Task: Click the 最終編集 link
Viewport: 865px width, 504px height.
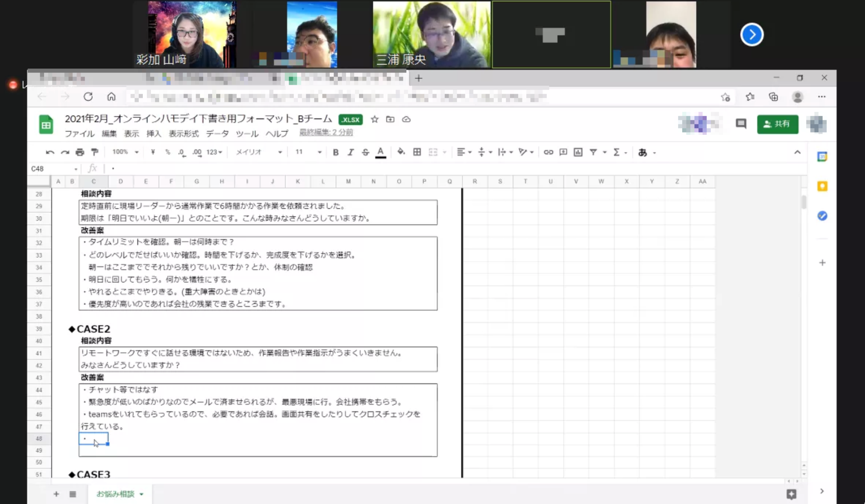Action: pyautogui.click(x=326, y=133)
